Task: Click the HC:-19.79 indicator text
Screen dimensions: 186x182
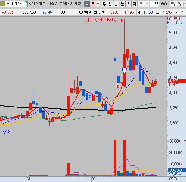Action: (176, 23)
